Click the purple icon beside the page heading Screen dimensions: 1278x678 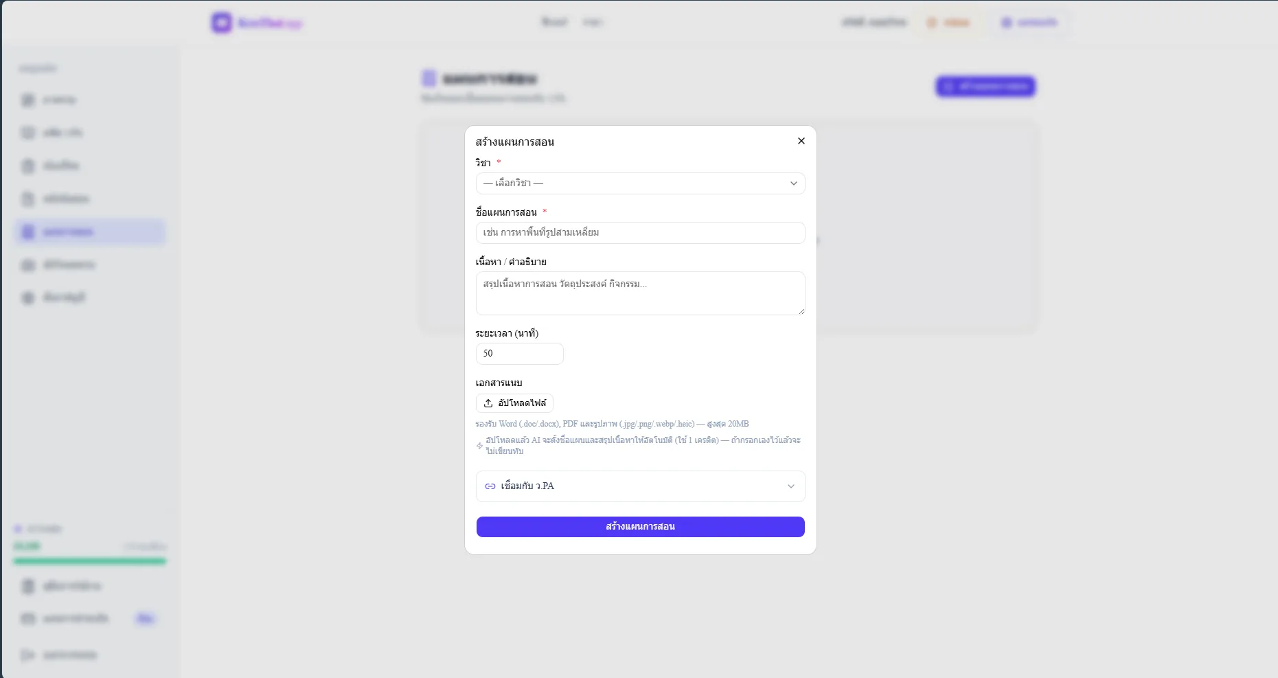pos(429,78)
